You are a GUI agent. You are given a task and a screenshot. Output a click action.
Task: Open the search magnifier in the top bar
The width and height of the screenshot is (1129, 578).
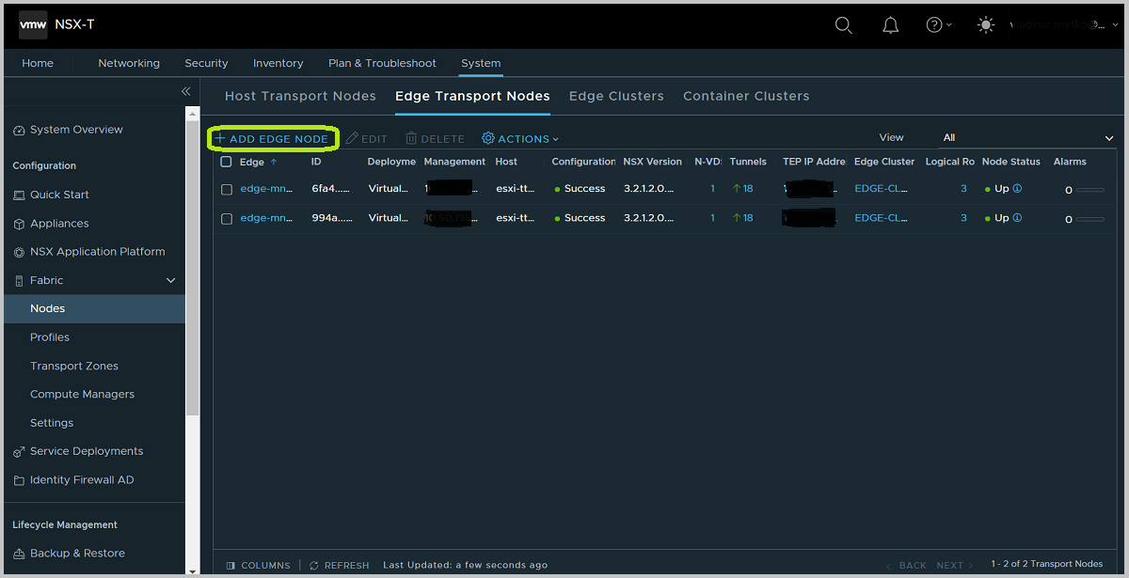point(843,24)
